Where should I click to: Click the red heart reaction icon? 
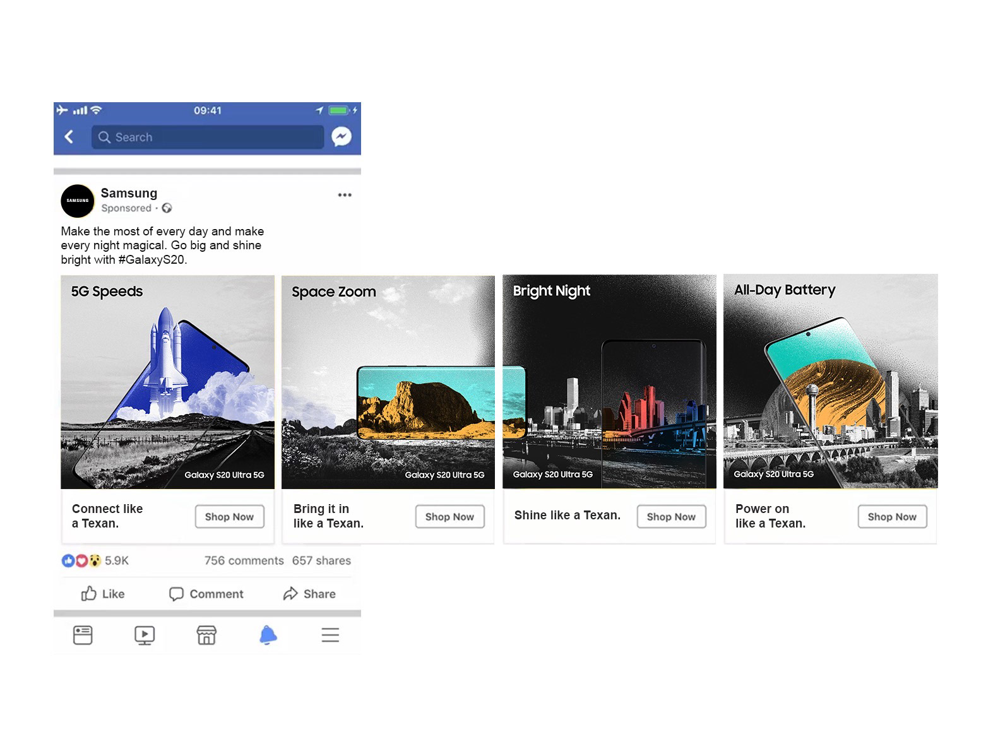click(81, 560)
